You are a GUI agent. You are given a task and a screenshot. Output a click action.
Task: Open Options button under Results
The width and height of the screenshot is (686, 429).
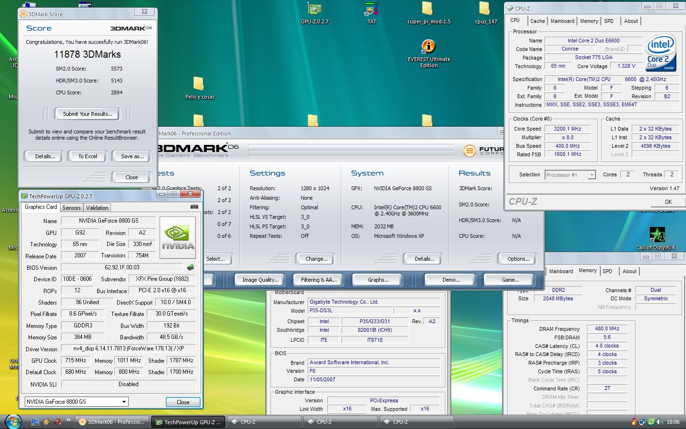(518, 259)
